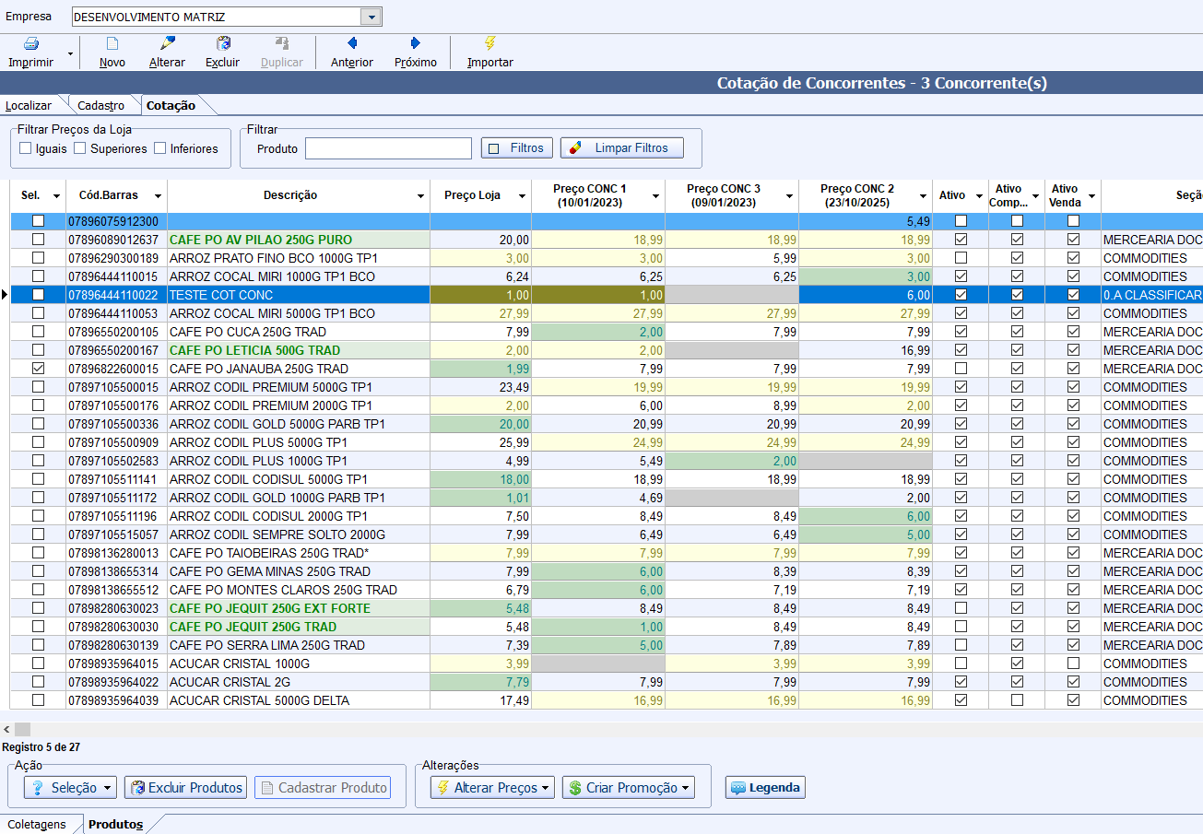1203x834 pixels.
Task: Switch to the Coletagens bottom tab
Action: (x=37, y=824)
